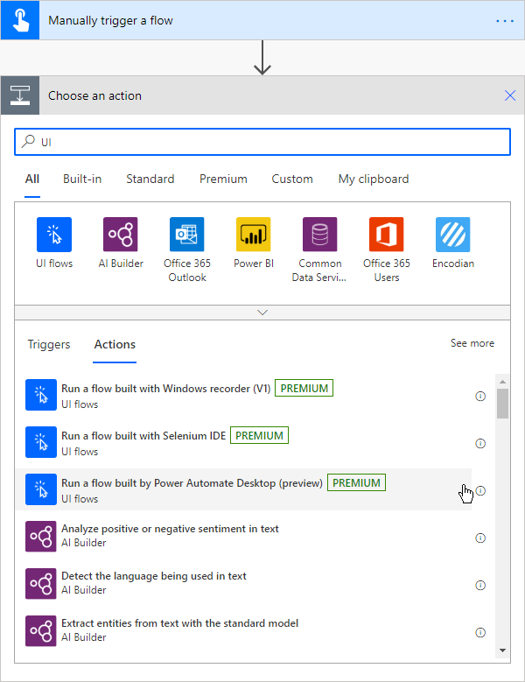Select the Common Data Service connector
Viewport: 525px width, 682px height.
click(320, 250)
